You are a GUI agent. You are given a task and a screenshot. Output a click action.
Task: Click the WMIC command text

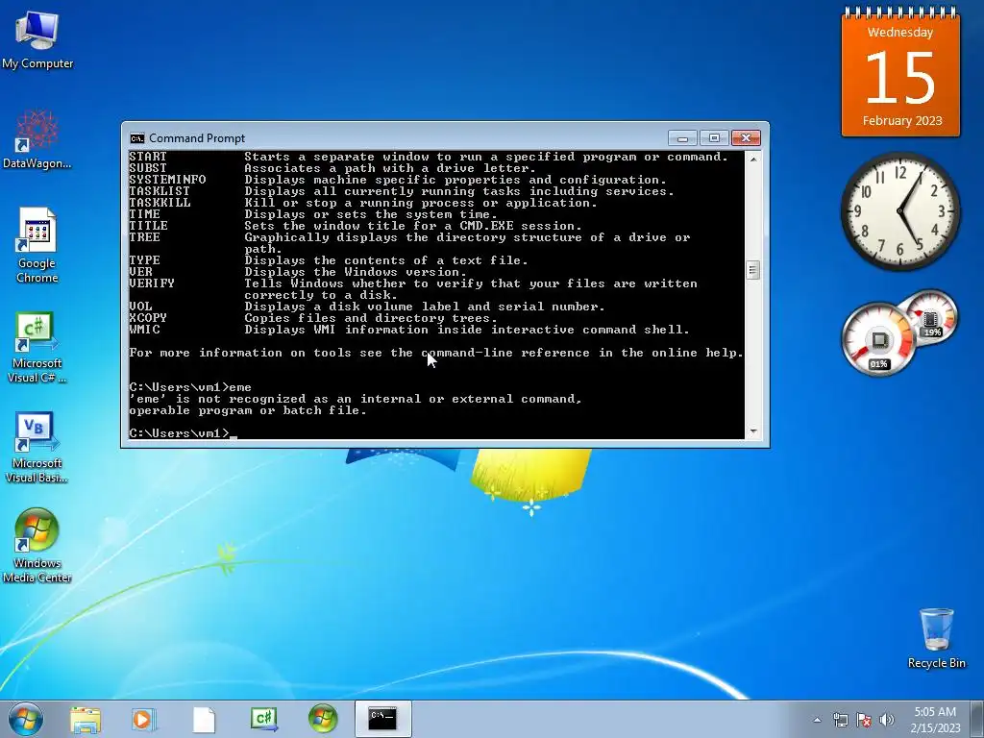145,331
